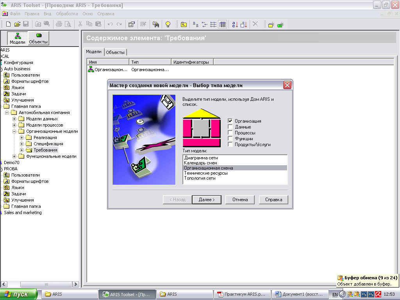Click the Paste clipboard toolbar icon

98,24
